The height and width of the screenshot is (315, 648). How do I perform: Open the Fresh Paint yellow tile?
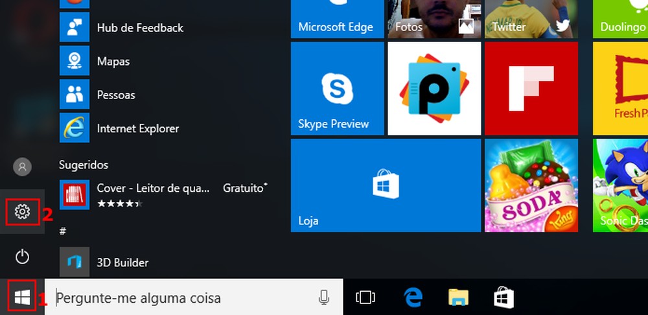click(x=620, y=88)
